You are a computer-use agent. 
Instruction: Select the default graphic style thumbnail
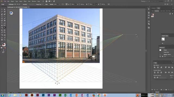tap(163, 39)
